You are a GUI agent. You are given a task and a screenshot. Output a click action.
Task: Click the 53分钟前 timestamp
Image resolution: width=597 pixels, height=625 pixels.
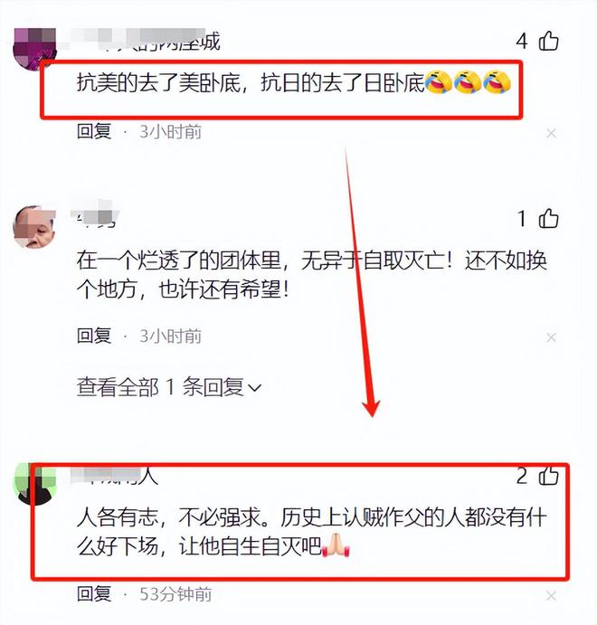point(175,594)
